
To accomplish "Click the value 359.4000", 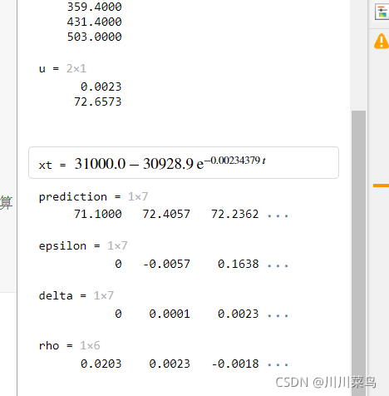I will click(x=94, y=7).
